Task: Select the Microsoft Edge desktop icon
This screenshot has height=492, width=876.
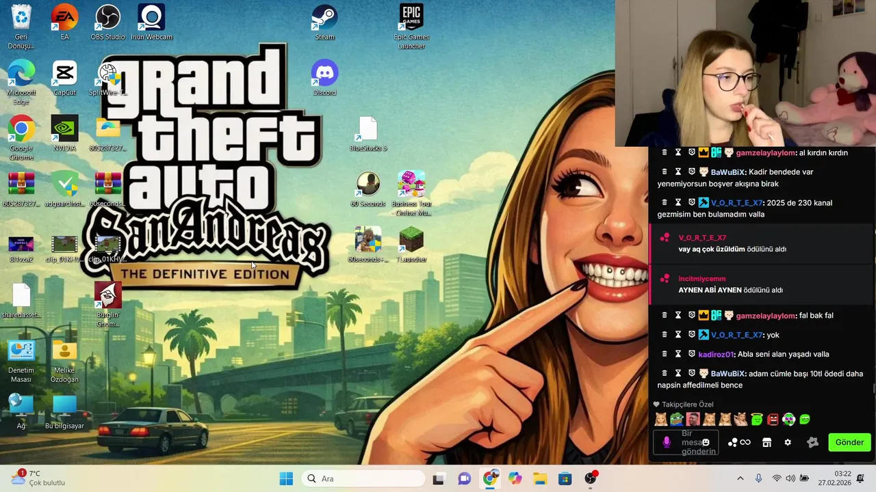Action: [21, 83]
